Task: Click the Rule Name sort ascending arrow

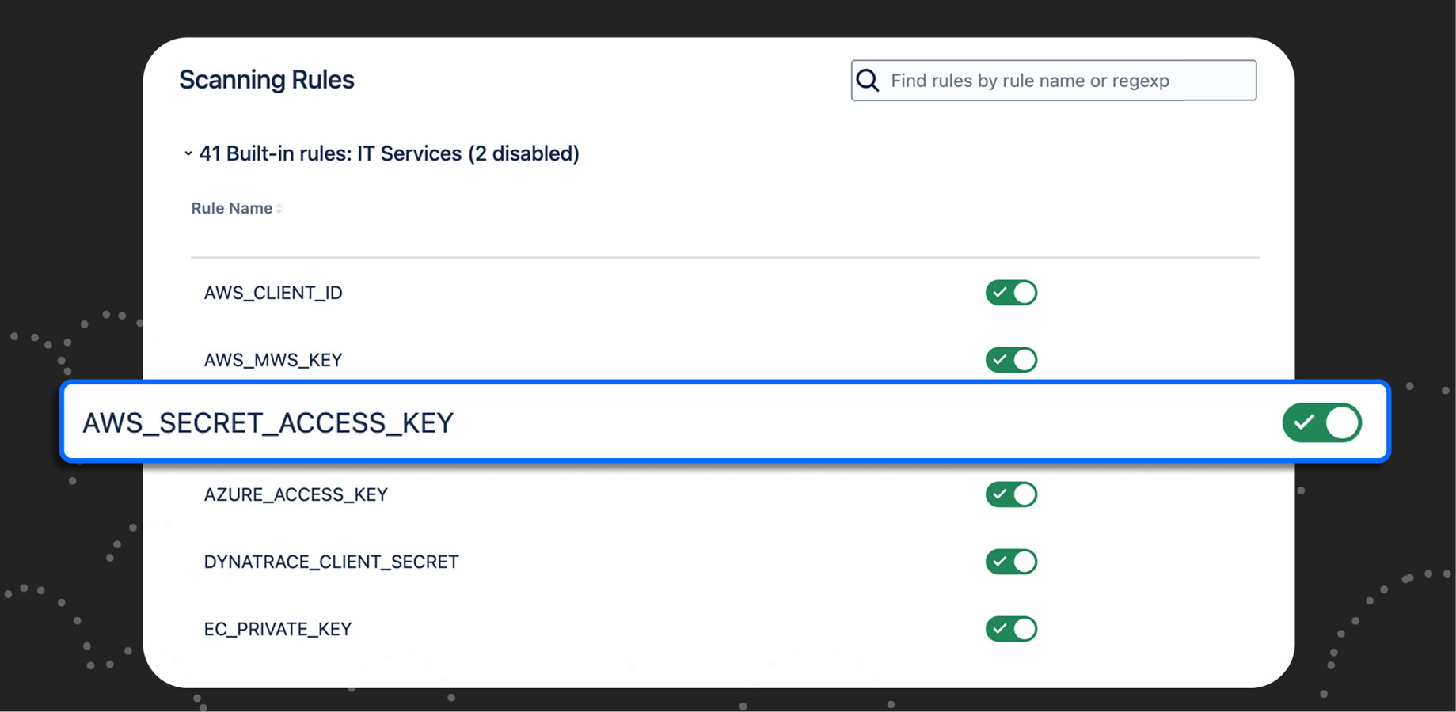Action: point(279,204)
